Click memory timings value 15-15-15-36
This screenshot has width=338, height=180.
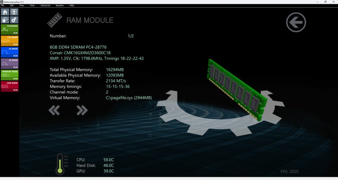tap(118, 86)
